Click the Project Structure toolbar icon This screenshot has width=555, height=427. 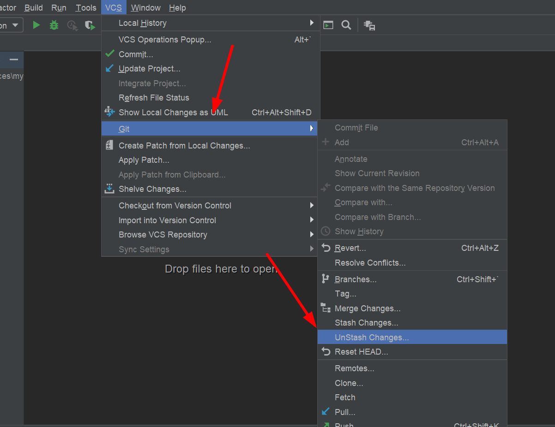369,25
